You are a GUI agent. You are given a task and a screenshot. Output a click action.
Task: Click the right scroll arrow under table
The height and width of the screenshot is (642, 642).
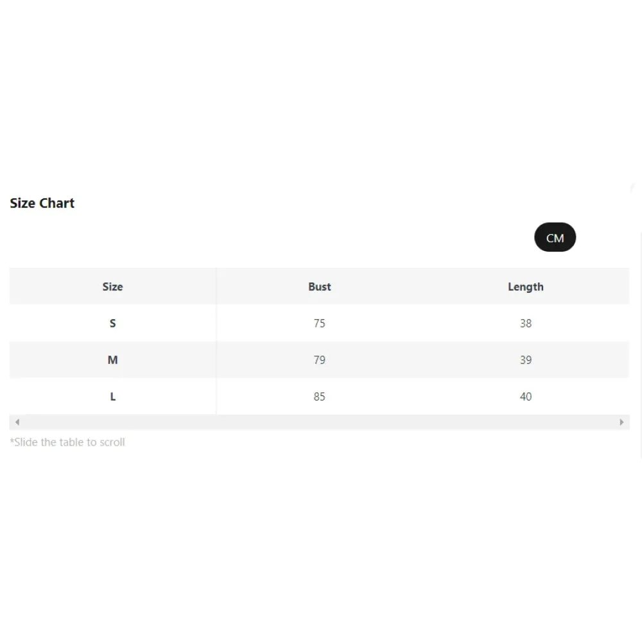point(621,422)
